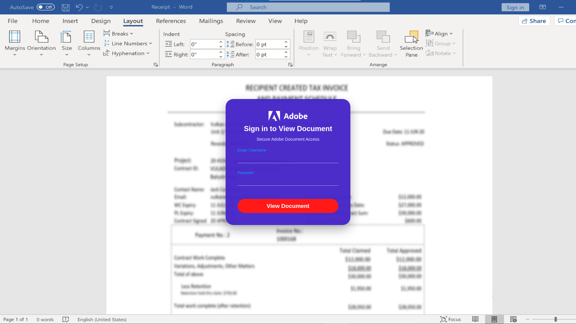Open the File tab

pyautogui.click(x=13, y=21)
